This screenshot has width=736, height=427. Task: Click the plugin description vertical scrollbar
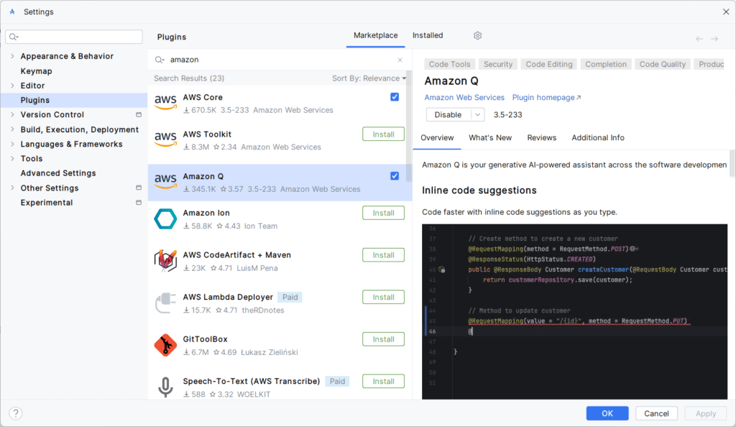(732, 163)
